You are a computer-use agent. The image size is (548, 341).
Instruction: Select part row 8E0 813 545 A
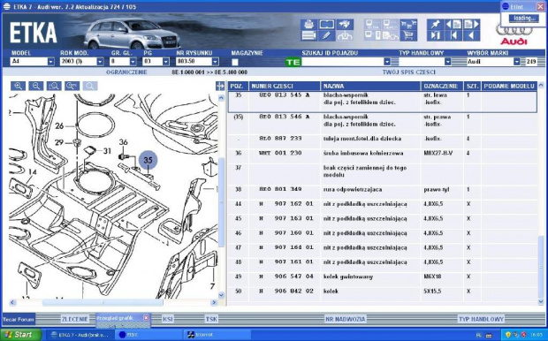pos(383,102)
